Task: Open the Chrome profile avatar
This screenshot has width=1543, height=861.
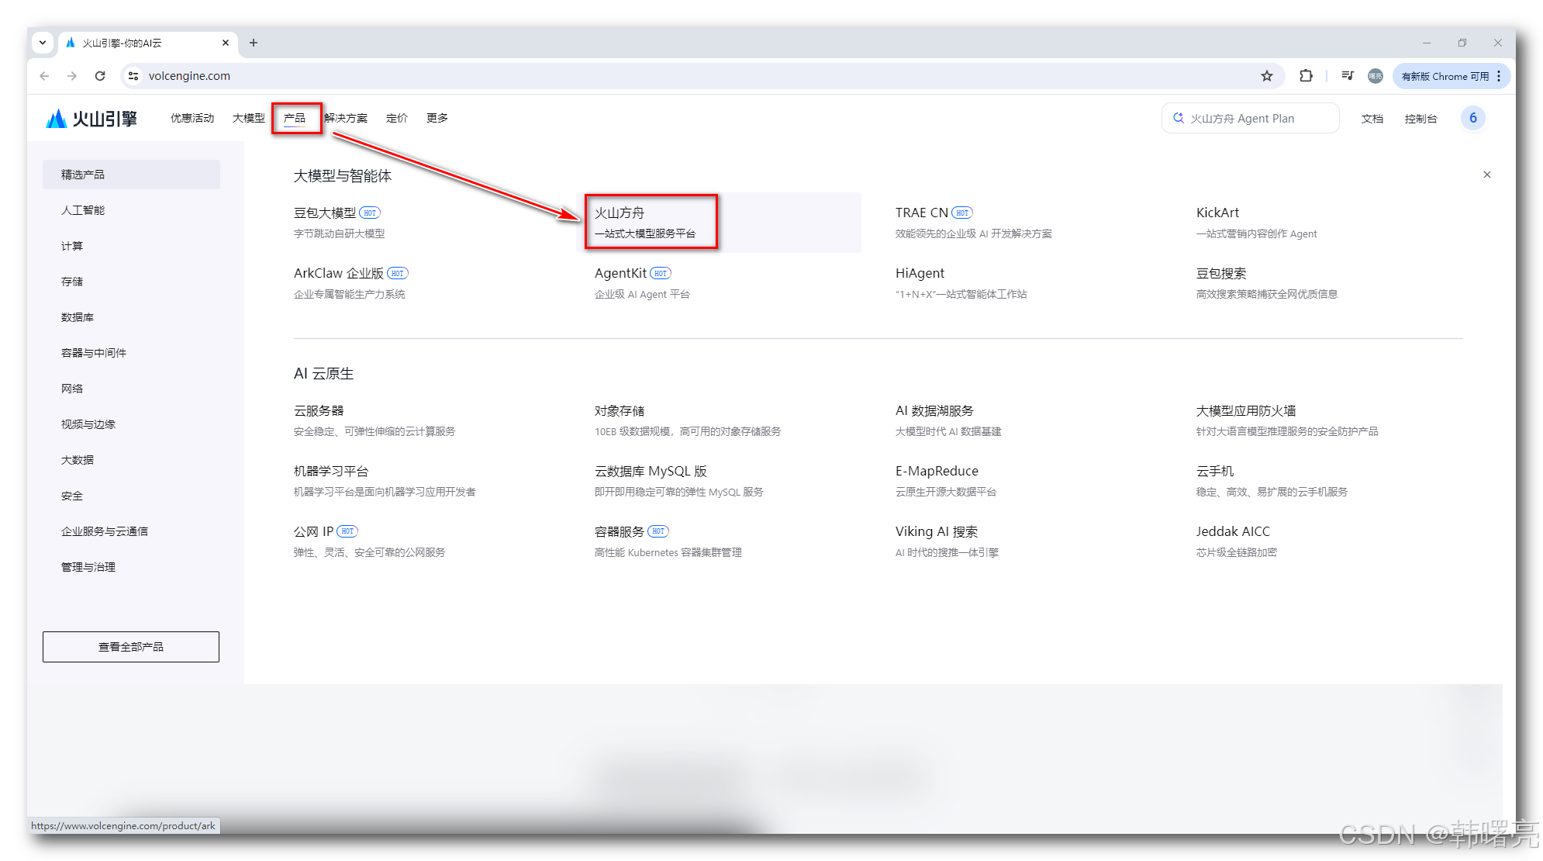Action: [1376, 76]
